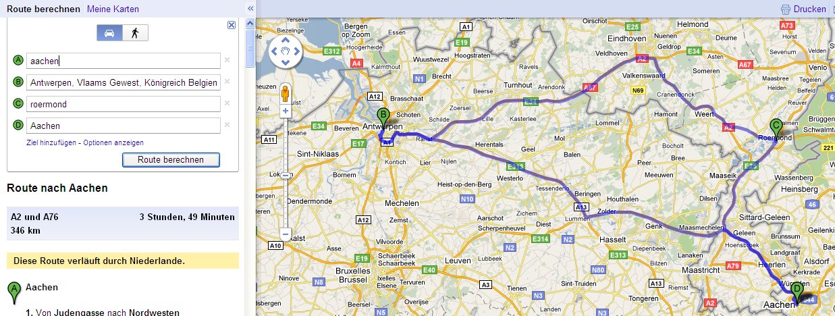
Task: Click the aachen start input field
Action: (124, 61)
